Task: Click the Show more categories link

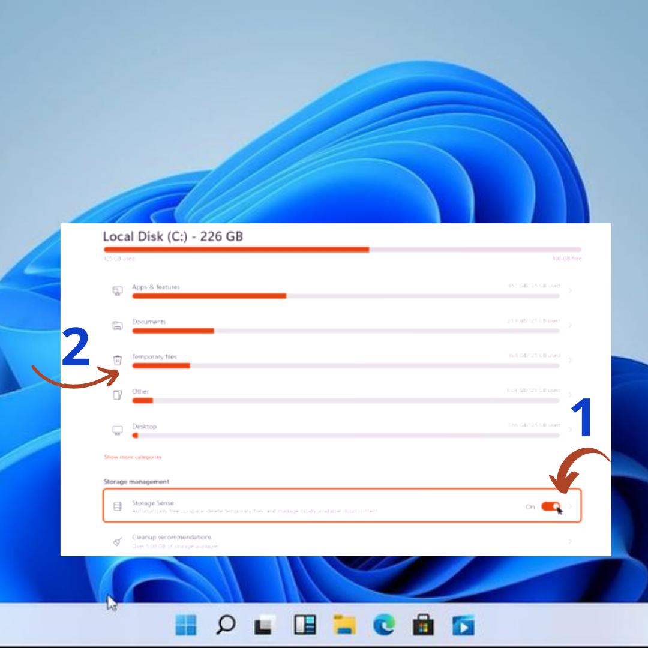Action: [133, 457]
